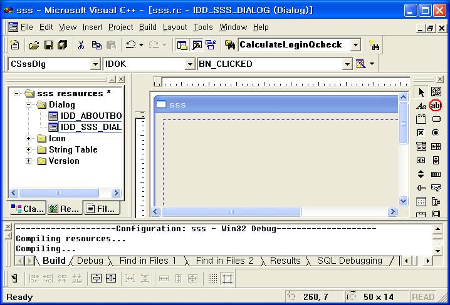This screenshot has width=450, height=305.
Task: Switch to ClassView tab
Action: coord(28,209)
